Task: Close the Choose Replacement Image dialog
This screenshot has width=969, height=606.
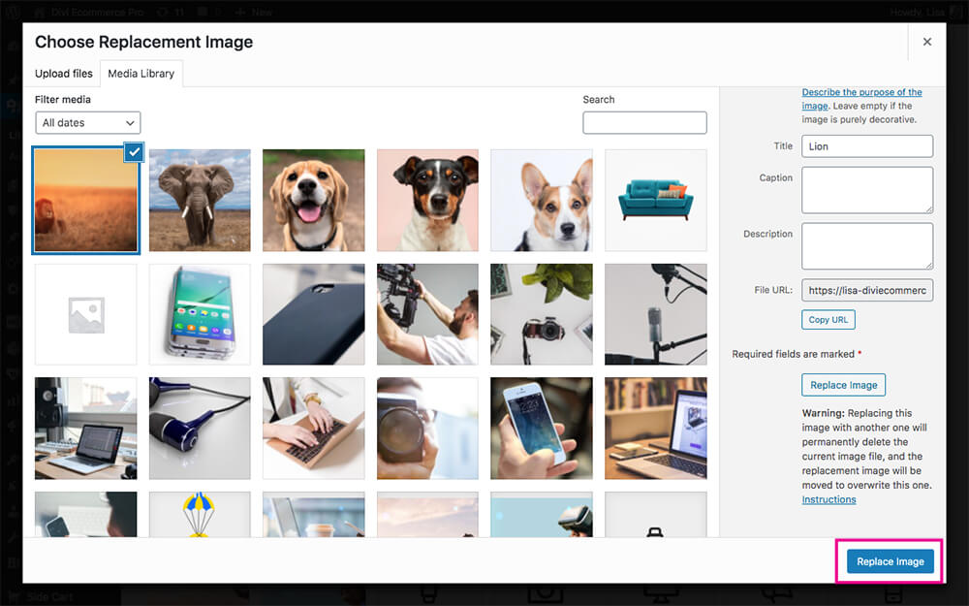Action: [927, 42]
